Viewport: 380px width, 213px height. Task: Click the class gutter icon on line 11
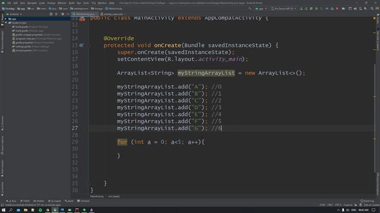(x=83, y=19)
